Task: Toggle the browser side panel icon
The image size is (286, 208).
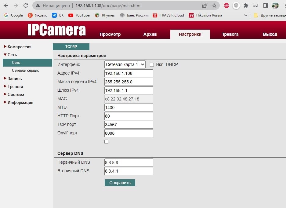Action: point(266,6)
